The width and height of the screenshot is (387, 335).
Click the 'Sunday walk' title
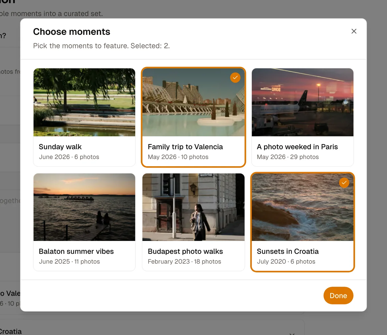click(60, 147)
